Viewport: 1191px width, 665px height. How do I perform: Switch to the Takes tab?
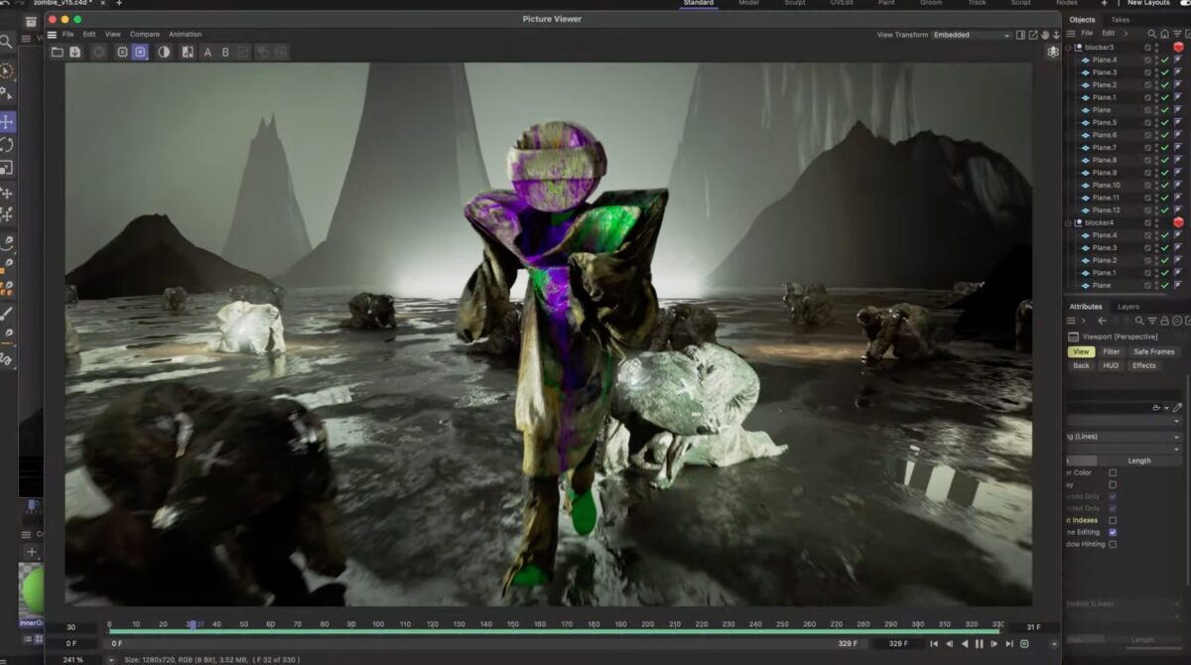pos(1120,20)
